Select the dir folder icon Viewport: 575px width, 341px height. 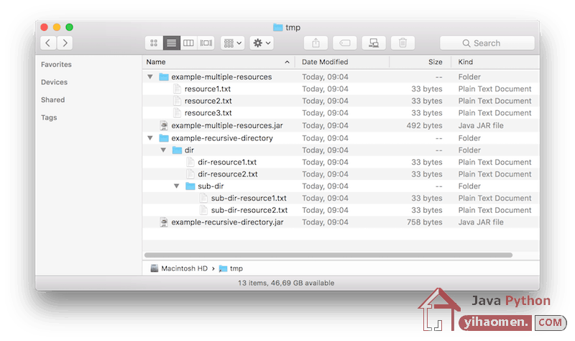177,150
